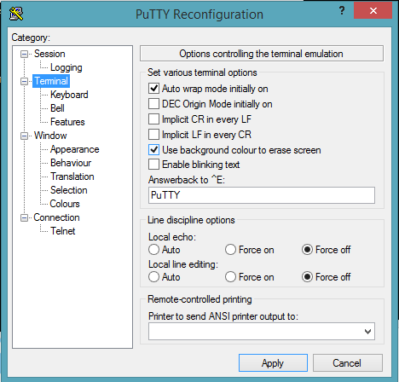Open Behaviour settings category
Image resolution: width=399 pixels, height=382 pixels.
click(x=71, y=163)
